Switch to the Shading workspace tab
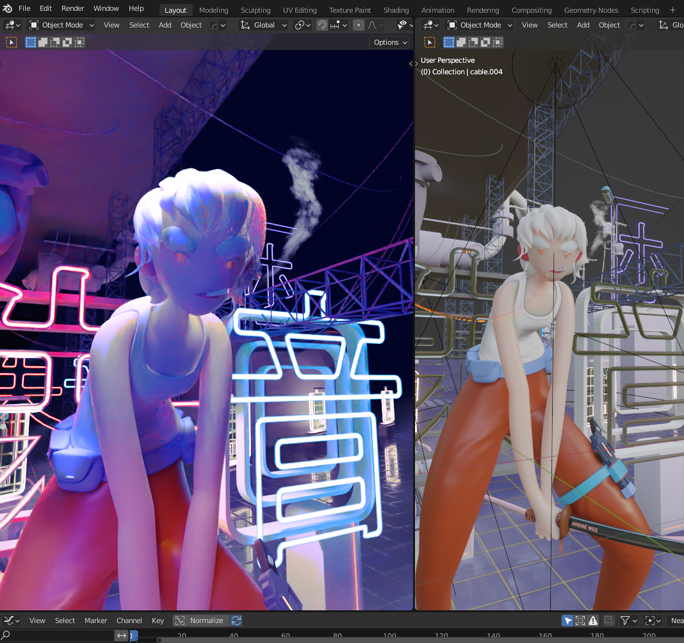This screenshot has height=643, width=684. coord(396,10)
